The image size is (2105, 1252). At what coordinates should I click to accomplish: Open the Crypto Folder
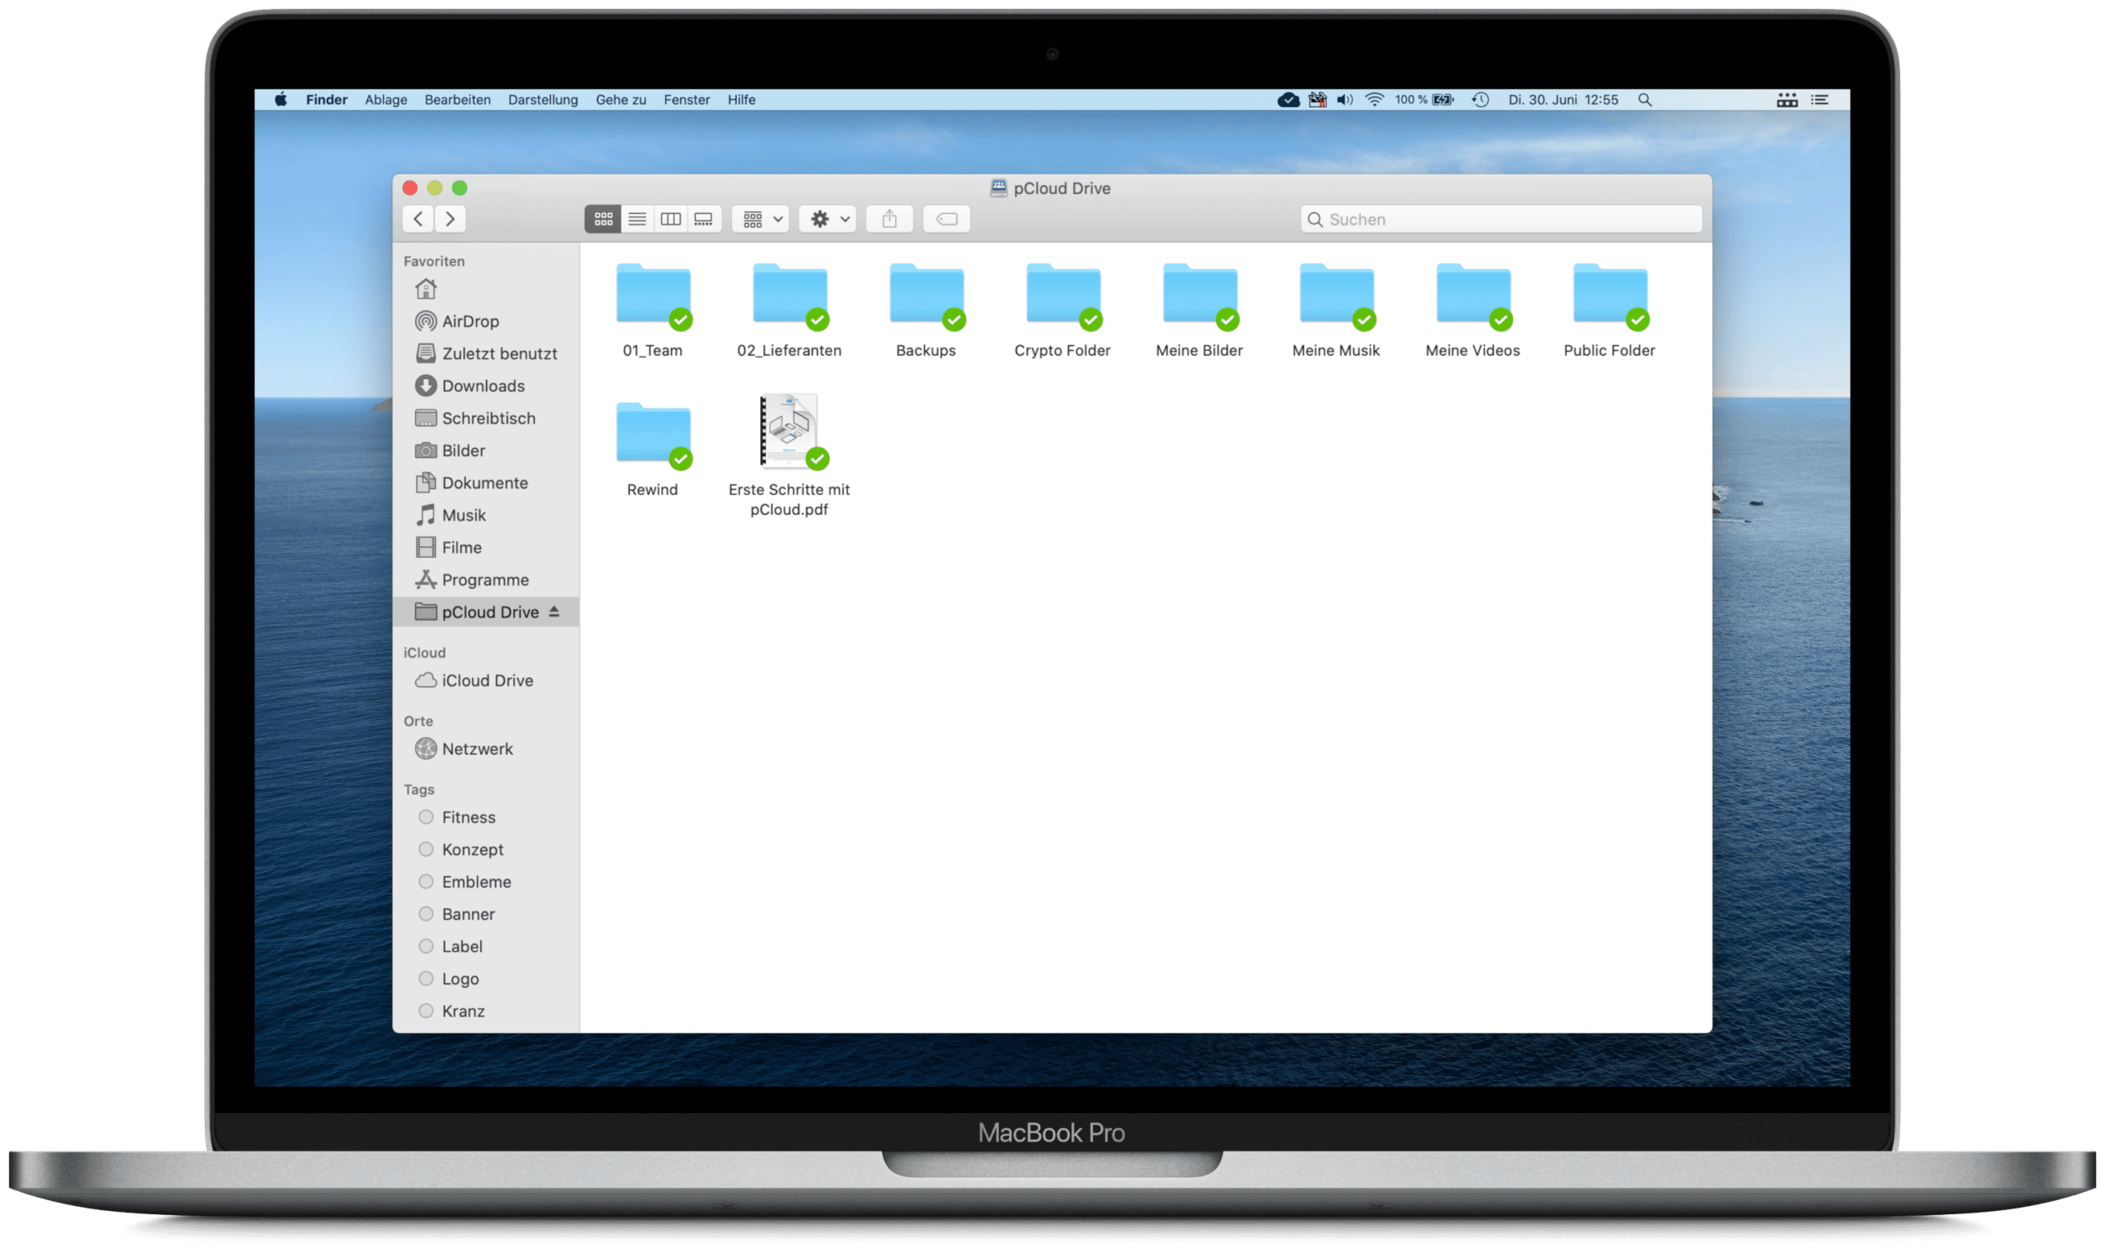1063,311
